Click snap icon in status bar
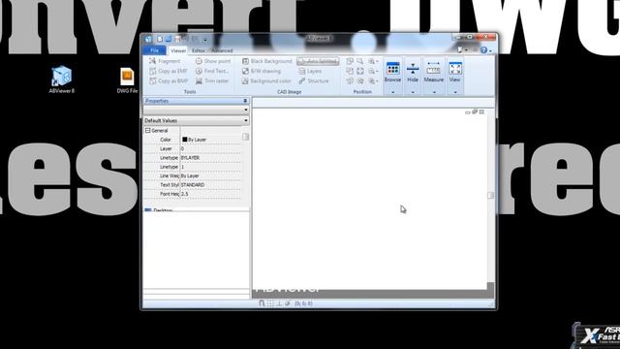 coord(262,303)
